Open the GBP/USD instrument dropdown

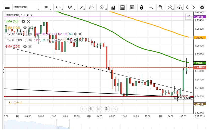(26, 7)
